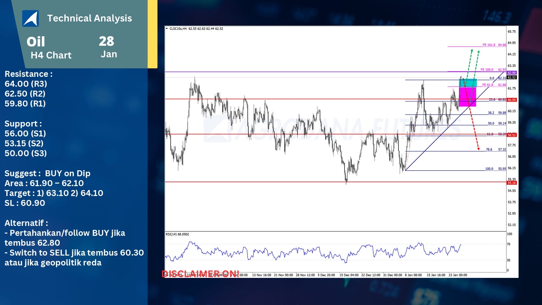
Task: Click the red 58.52 price label
Action: tap(512, 135)
